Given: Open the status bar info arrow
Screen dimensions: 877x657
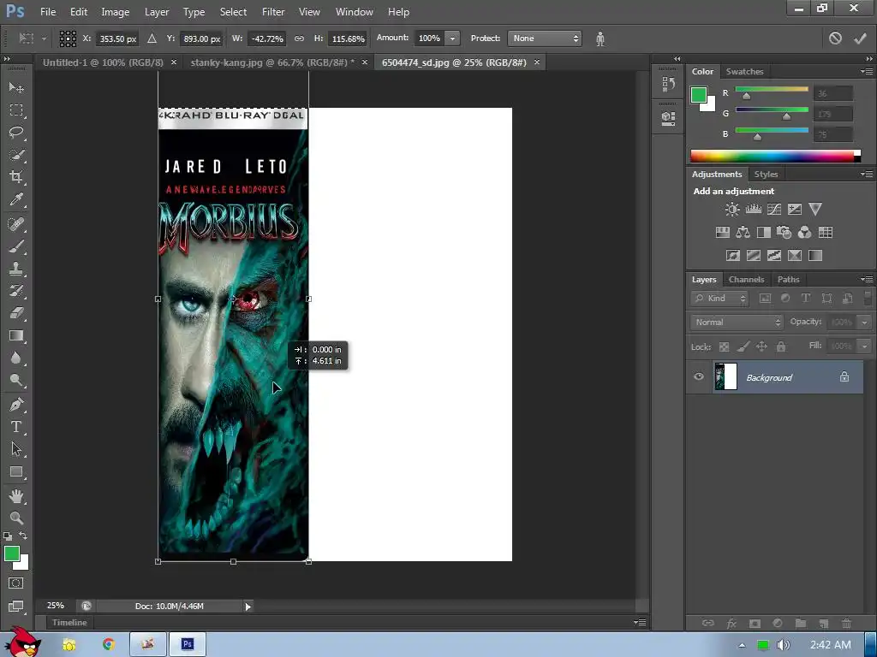Looking at the screenshot, I should click(248, 607).
